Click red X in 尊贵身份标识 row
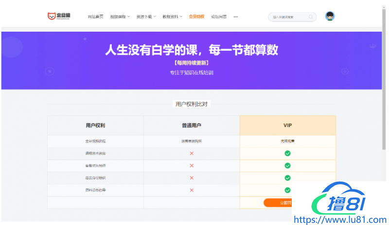The width and height of the screenshot is (389, 225). pos(192,178)
